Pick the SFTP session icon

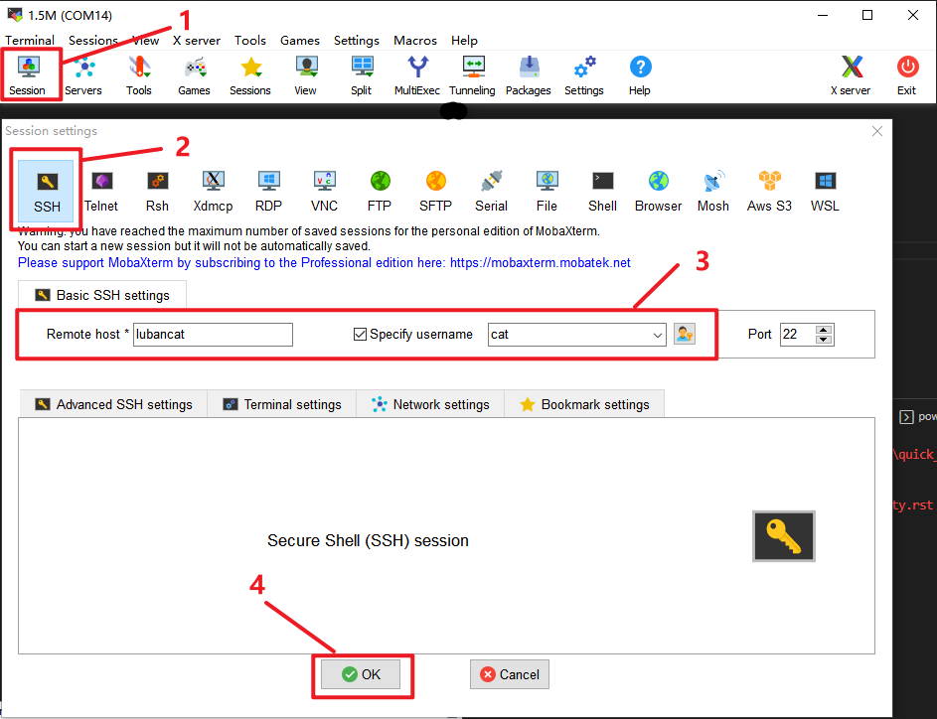(x=435, y=190)
